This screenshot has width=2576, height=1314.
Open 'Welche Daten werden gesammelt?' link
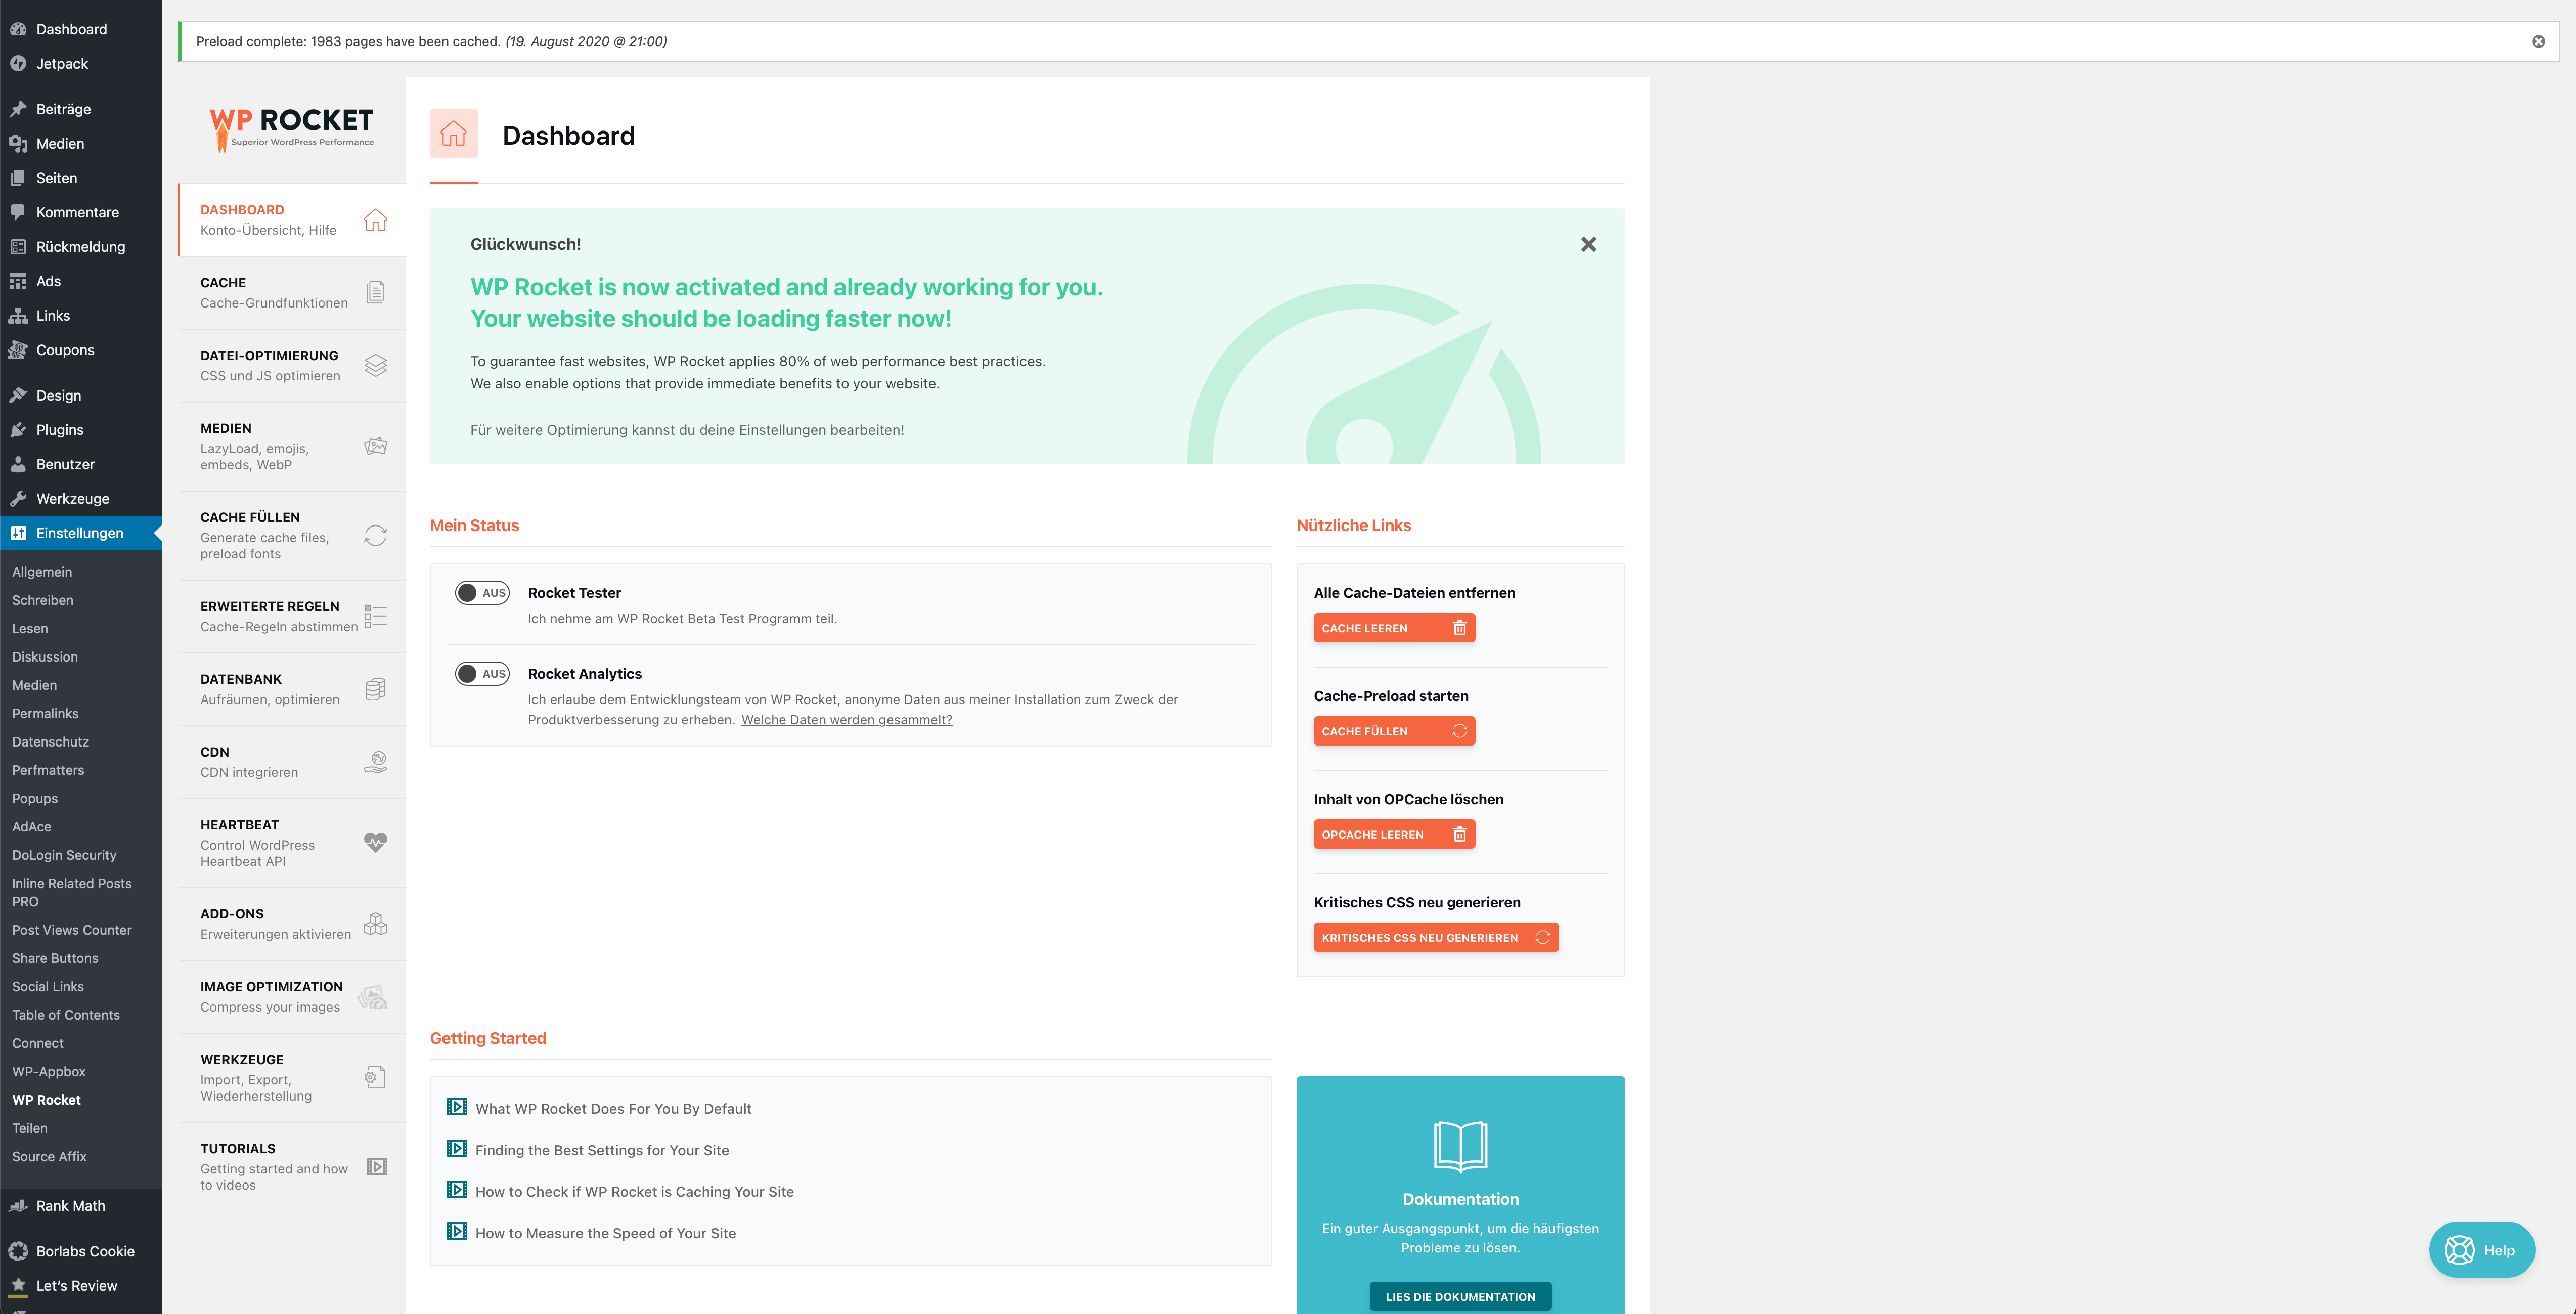(846, 719)
